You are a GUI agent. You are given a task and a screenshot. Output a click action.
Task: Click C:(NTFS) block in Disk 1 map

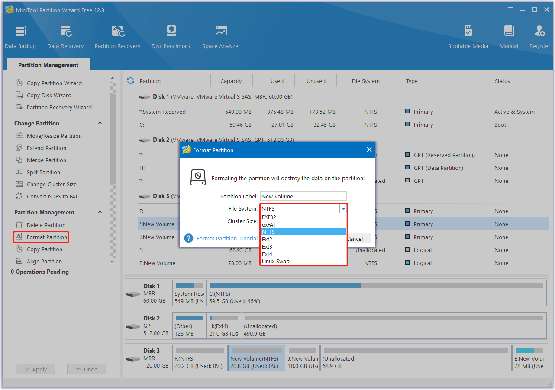(376, 293)
